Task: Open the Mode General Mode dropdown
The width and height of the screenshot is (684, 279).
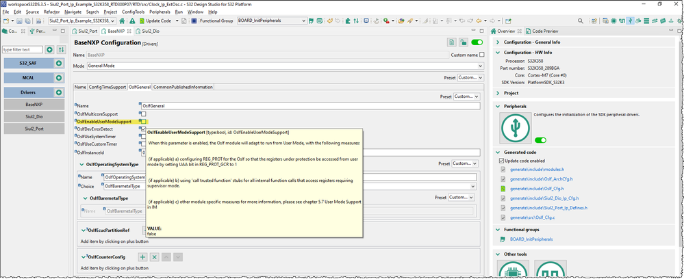Action: coord(285,66)
